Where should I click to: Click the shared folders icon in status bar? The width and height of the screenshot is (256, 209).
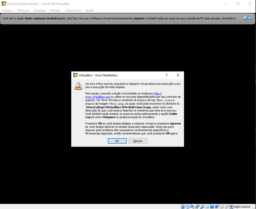(207, 206)
